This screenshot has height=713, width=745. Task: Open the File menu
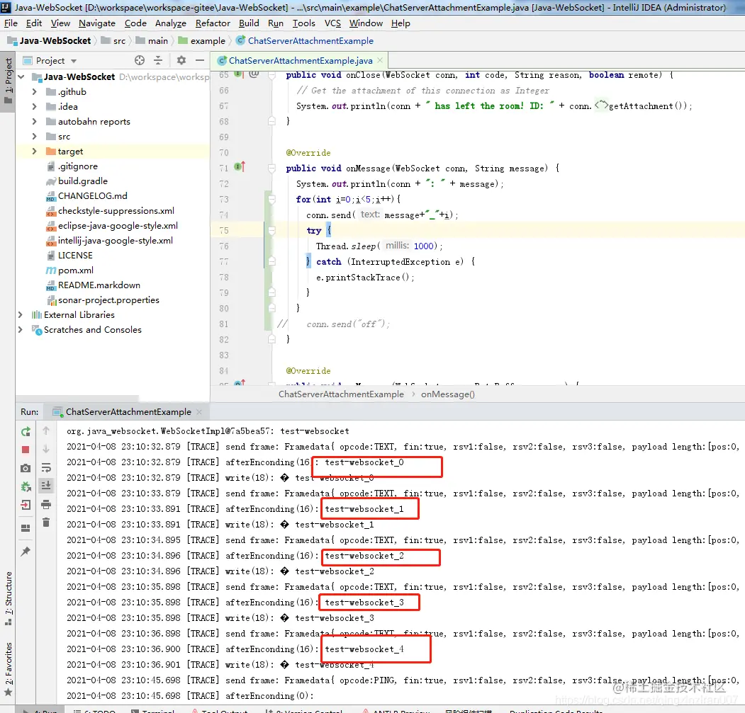11,23
